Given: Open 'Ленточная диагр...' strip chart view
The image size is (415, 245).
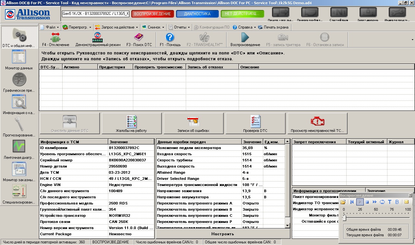Looking at the screenshot, I should tap(19, 150).
